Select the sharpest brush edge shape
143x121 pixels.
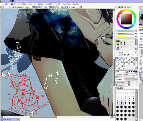pyautogui.click(x=130, y=72)
